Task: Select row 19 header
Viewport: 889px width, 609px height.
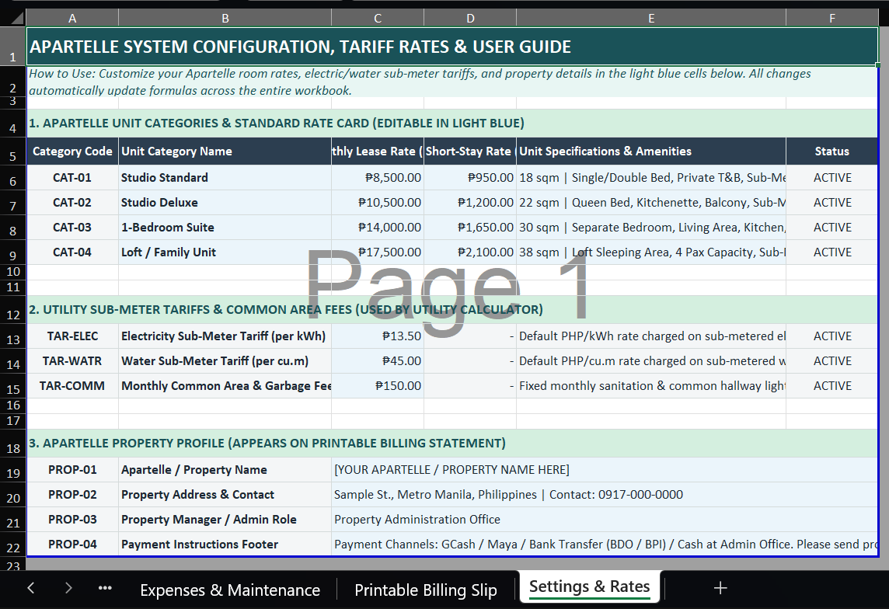Action: 13,470
